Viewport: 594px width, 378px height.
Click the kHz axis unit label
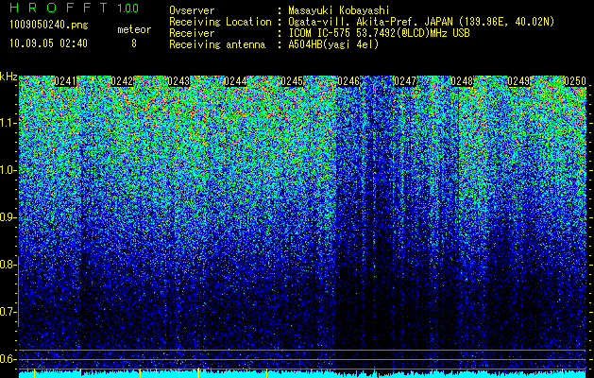(8, 77)
